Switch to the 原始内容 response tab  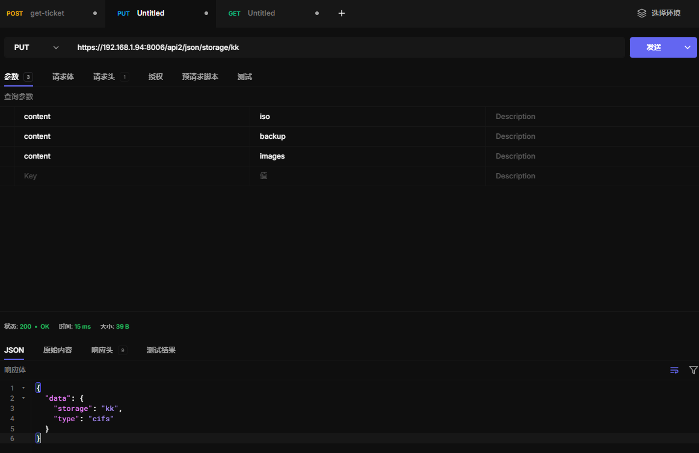pos(58,350)
